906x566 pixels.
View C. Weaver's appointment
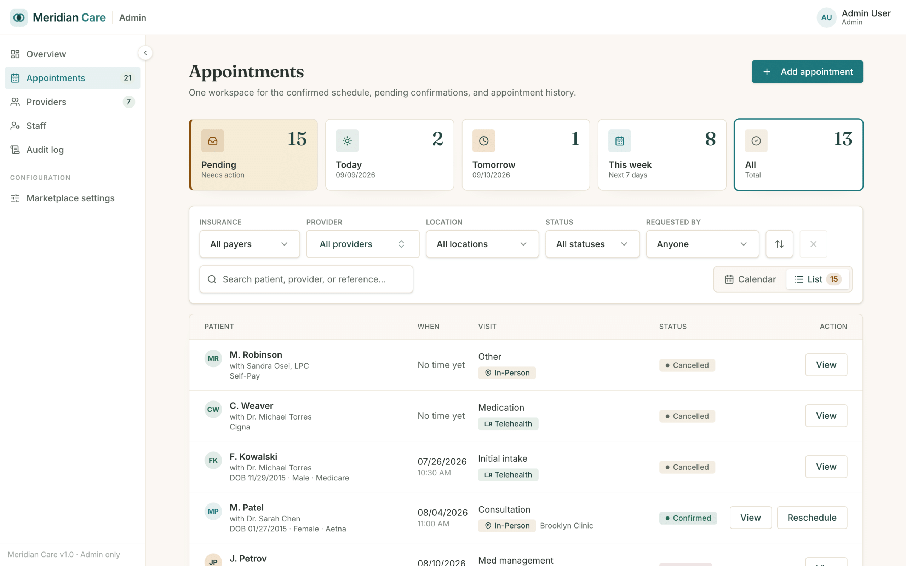click(x=826, y=416)
